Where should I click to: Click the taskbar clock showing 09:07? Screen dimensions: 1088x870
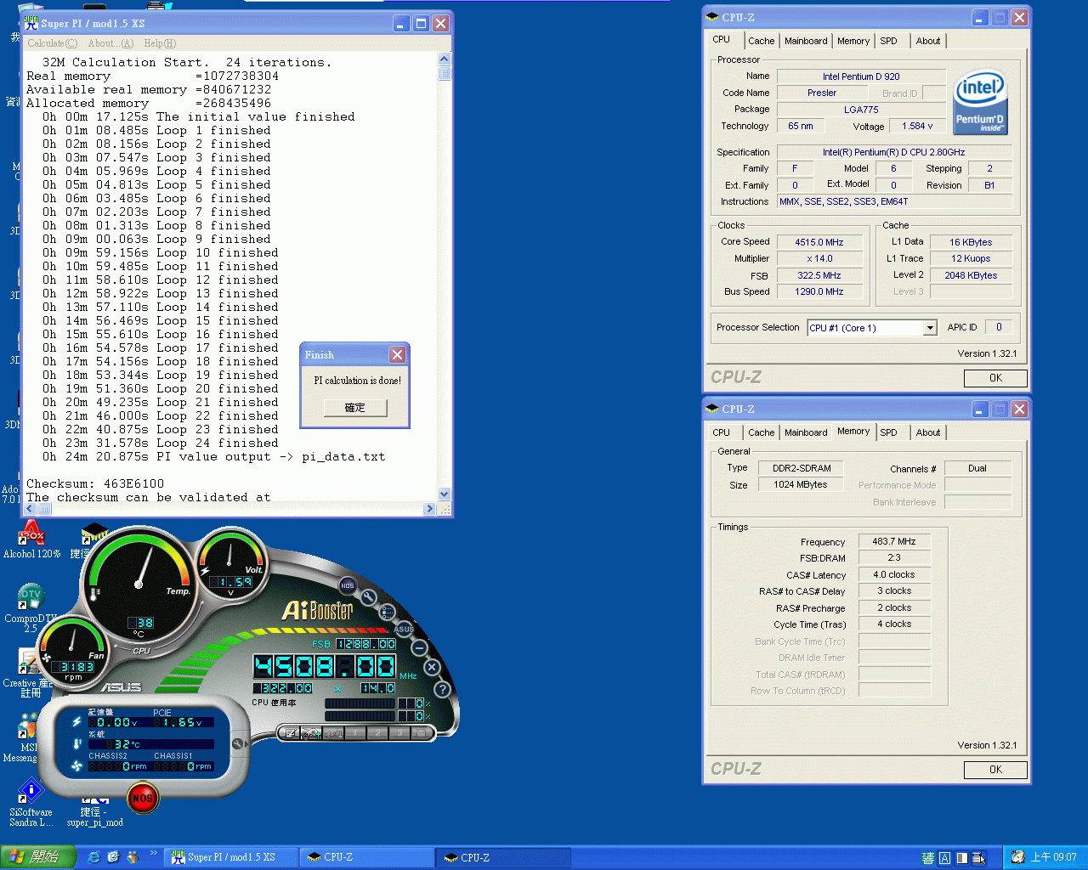[1053, 857]
